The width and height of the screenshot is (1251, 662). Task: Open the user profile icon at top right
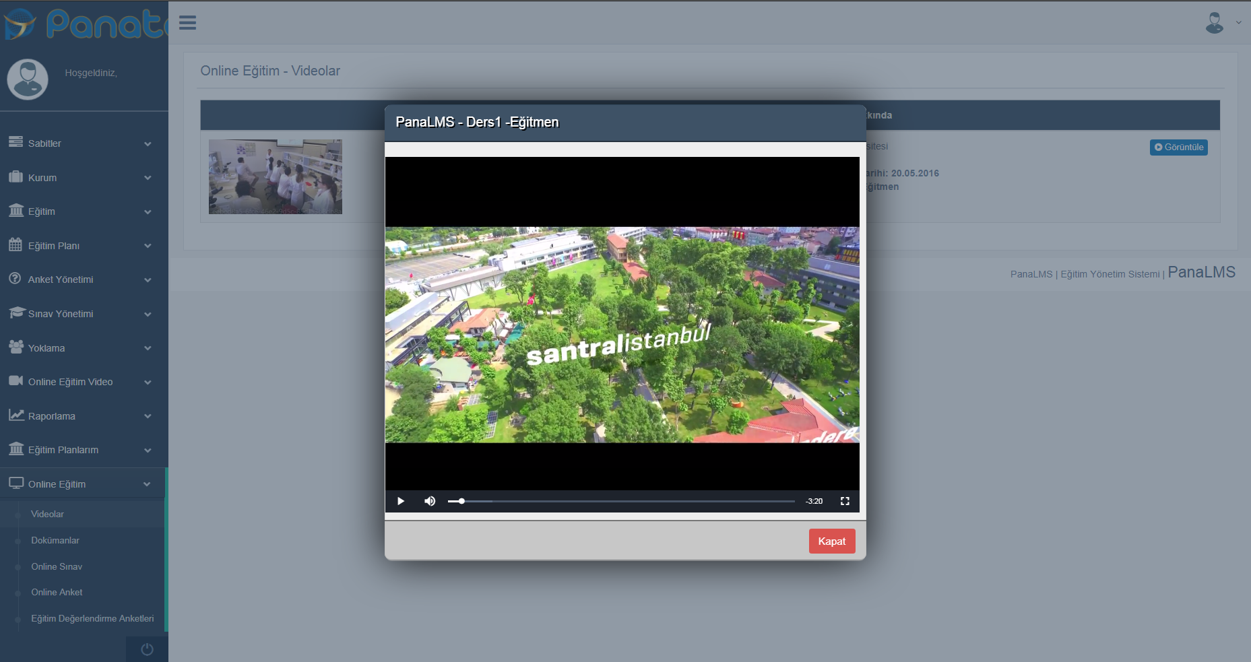[x=1215, y=23]
